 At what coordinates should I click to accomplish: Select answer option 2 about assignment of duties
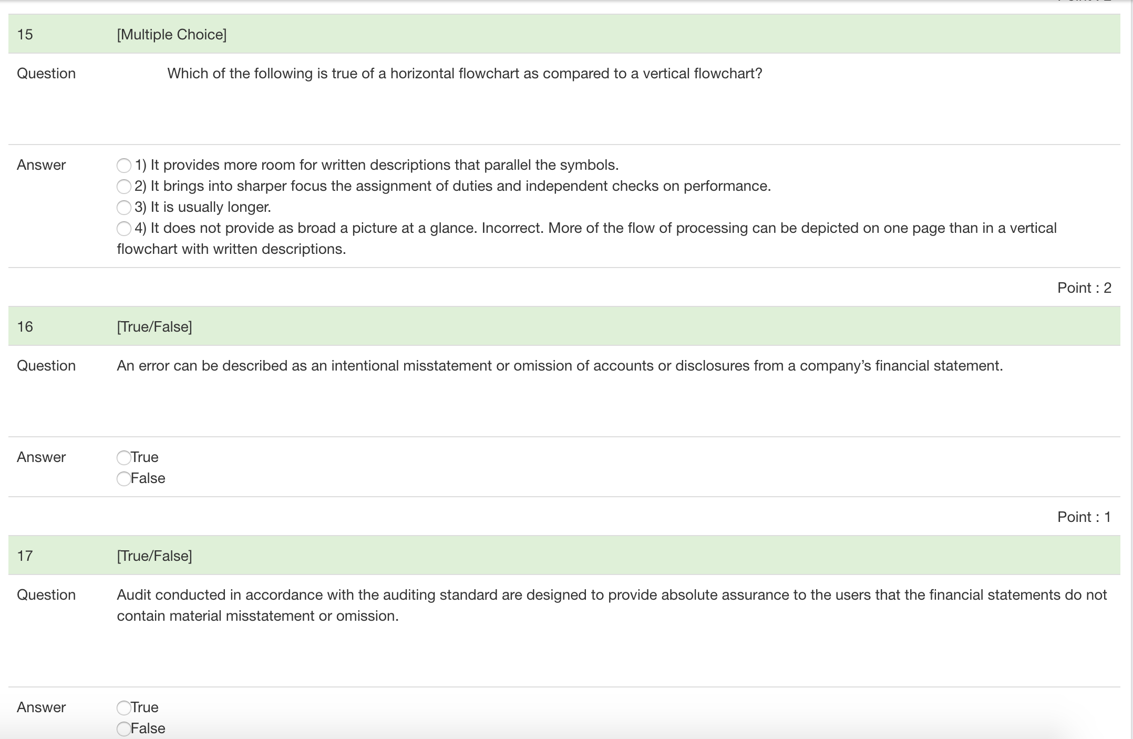click(x=124, y=186)
